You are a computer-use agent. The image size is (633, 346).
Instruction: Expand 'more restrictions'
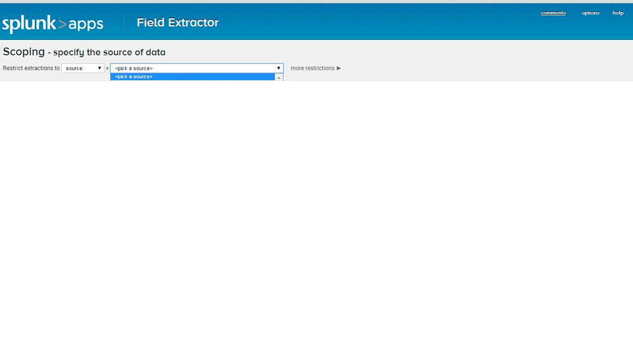tap(312, 68)
